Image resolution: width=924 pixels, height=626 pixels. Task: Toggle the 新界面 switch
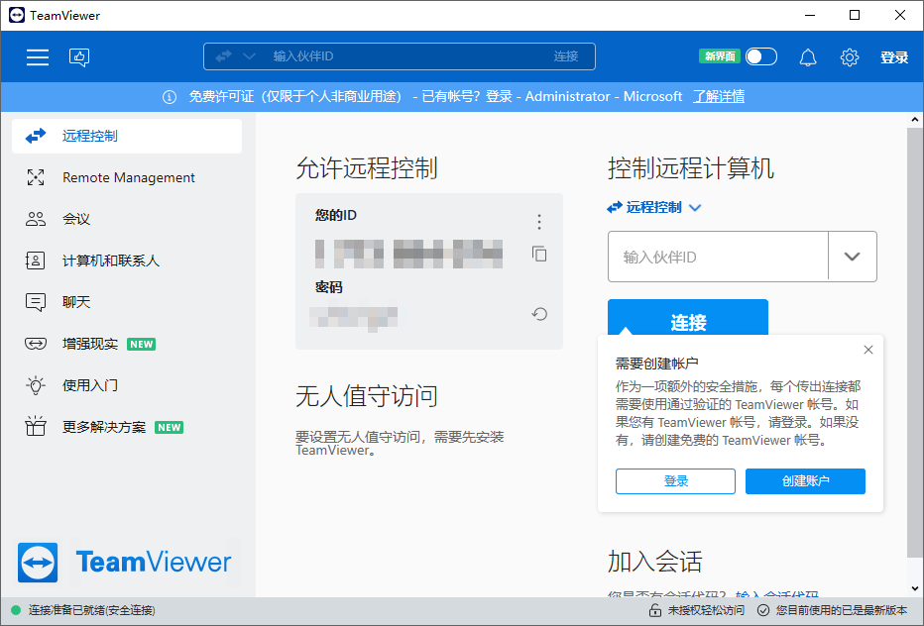tap(760, 56)
